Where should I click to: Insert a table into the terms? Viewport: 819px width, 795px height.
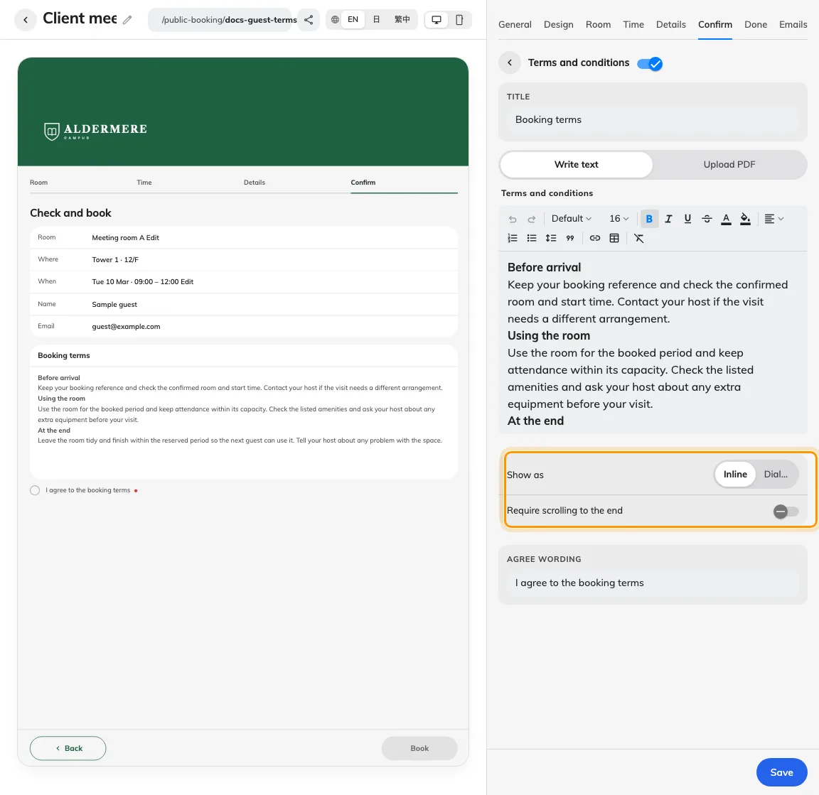click(x=614, y=238)
